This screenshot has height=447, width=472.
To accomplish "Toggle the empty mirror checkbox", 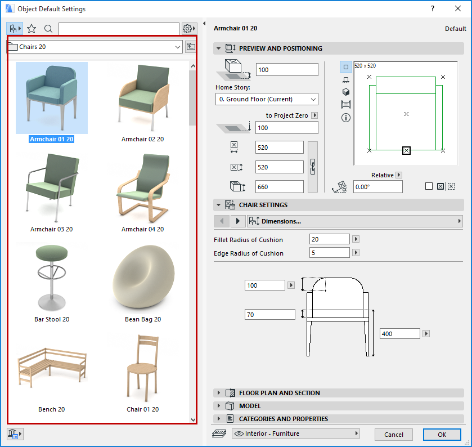I will [x=429, y=186].
